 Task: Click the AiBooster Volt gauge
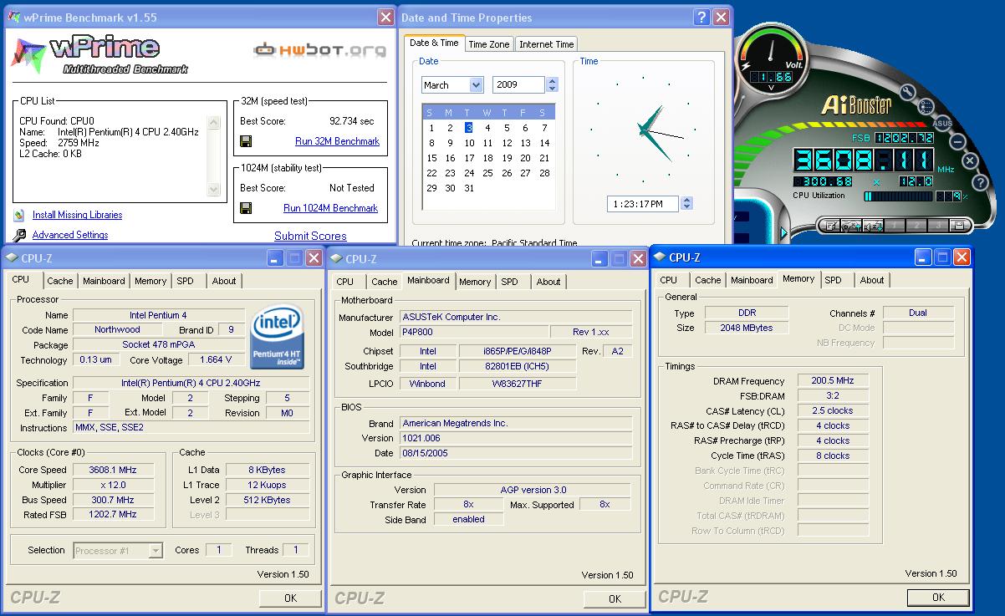point(770,57)
